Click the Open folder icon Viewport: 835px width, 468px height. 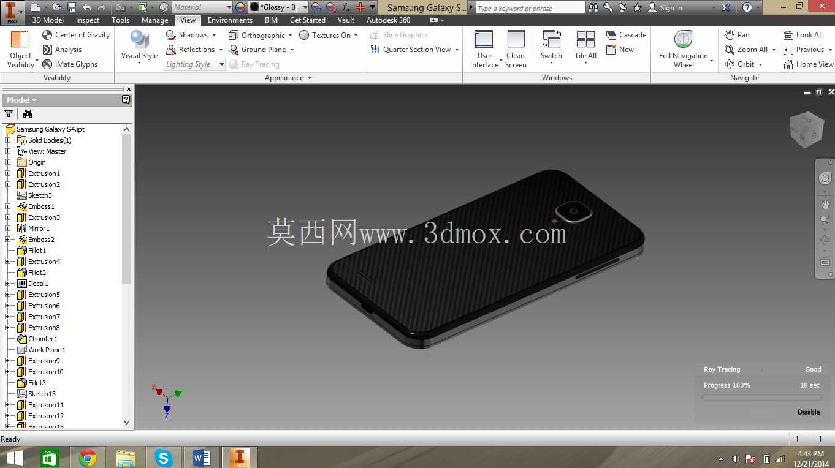(57, 7)
